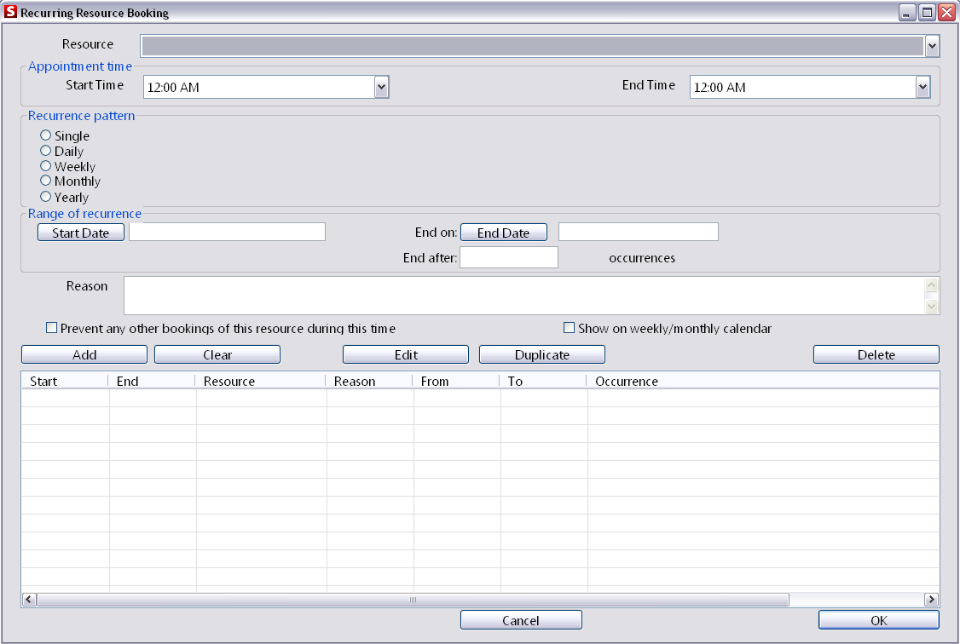Confirm with the OK button

pyautogui.click(x=878, y=619)
